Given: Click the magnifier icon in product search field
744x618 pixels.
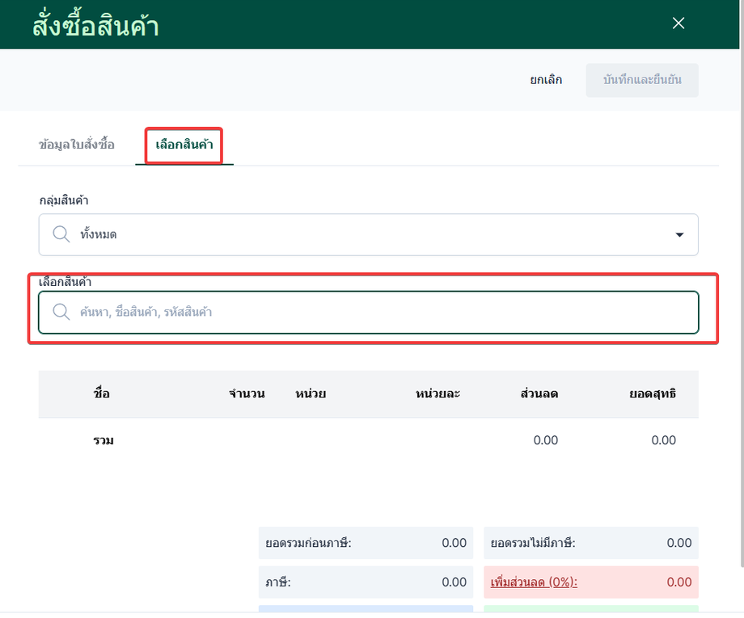Looking at the screenshot, I should pyautogui.click(x=61, y=312).
